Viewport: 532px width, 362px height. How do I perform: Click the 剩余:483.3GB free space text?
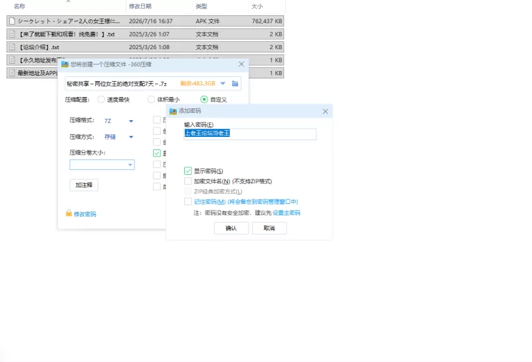click(x=198, y=84)
